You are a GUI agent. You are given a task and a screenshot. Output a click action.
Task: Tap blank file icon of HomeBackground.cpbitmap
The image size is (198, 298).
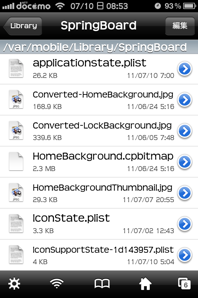16,161
